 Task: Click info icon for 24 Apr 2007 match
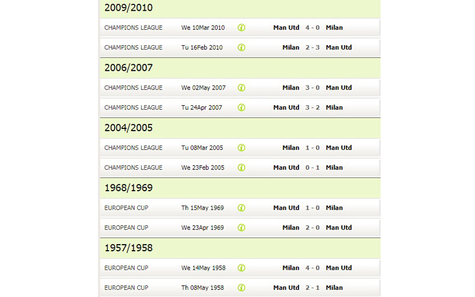point(242,108)
